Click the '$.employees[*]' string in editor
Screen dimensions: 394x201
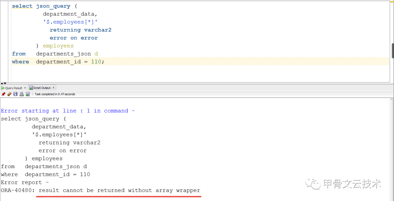pos(70,22)
